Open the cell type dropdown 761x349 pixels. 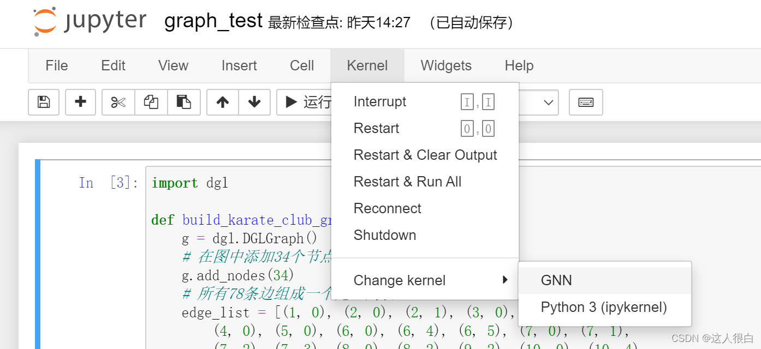click(x=538, y=102)
